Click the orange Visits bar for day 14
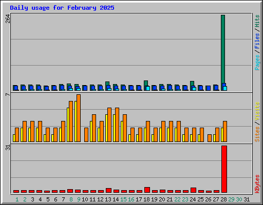 click(117, 125)
